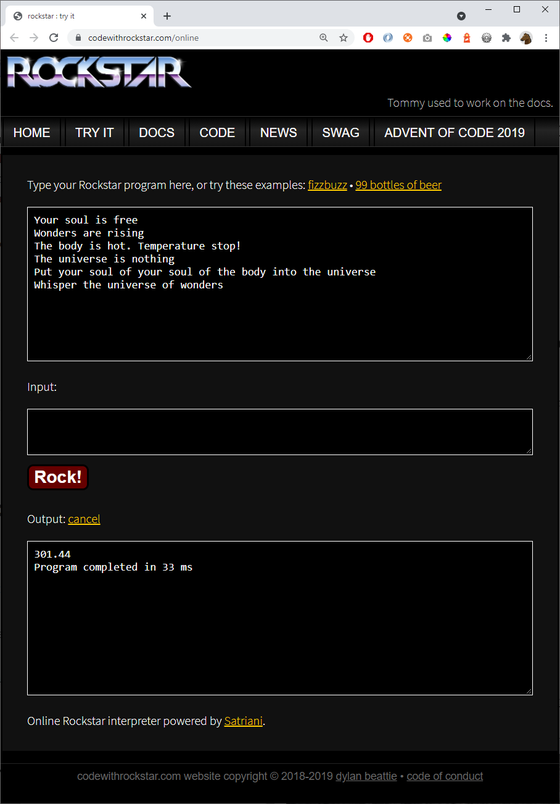Viewport: 560px width, 804px height.
Task: Click the code editor resize handle
Action: [x=529, y=357]
